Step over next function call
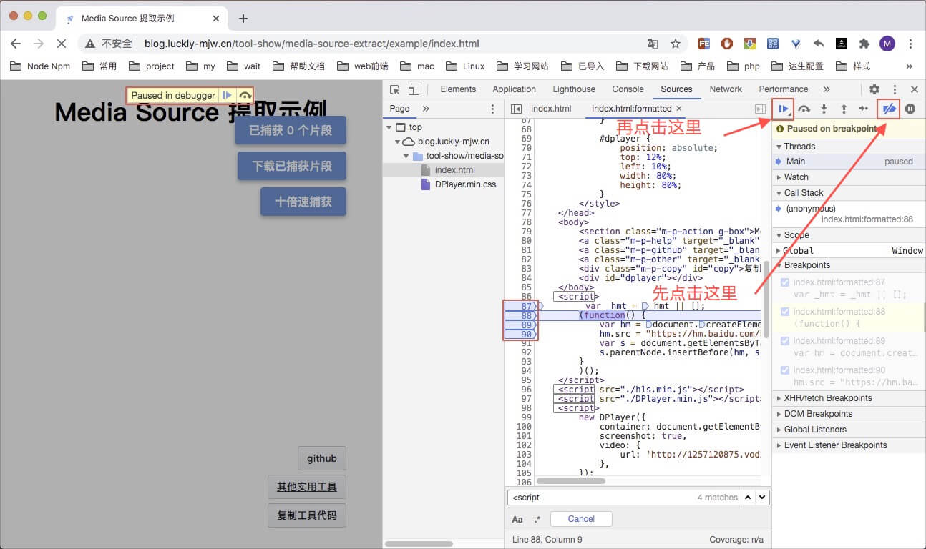This screenshot has height=549, width=926. 804,109
